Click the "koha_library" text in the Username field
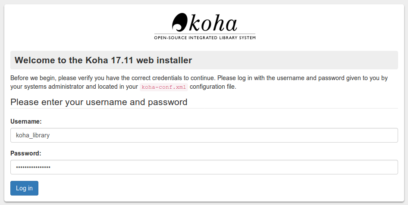Viewport: 408px width, 205px height. click(x=33, y=135)
